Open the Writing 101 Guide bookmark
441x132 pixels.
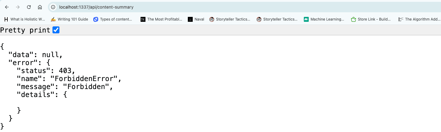[69, 19]
